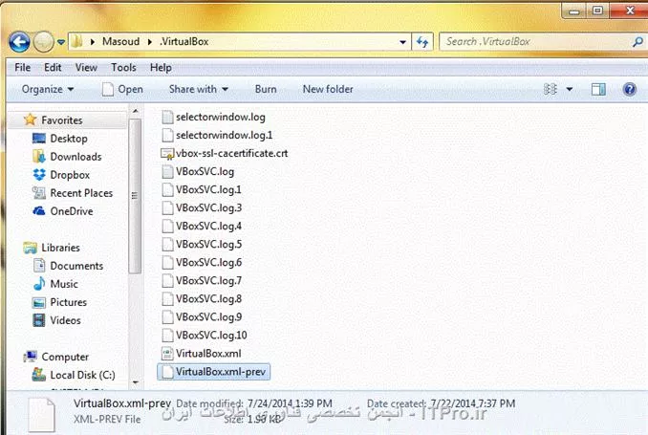Open the File menu
The image size is (648, 435).
click(x=22, y=67)
